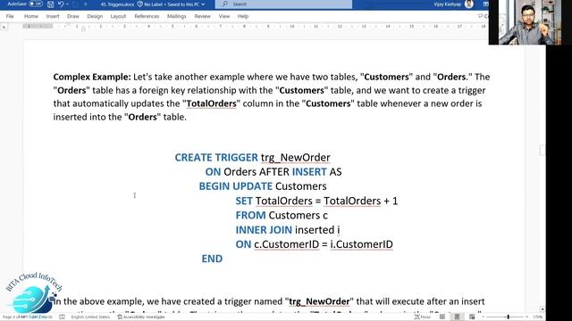Switch to the View tab
The width and height of the screenshot is (572, 321).
click(x=224, y=16)
